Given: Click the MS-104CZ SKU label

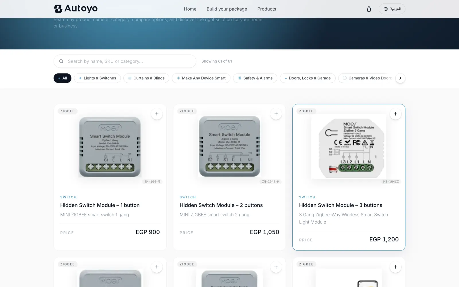Looking at the screenshot, I should pos(391,182).
